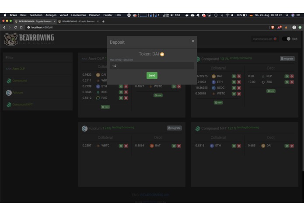304x216 pixels.
Task: Click red minus for Compound NFT DAI debt
Action: (292, 146)
